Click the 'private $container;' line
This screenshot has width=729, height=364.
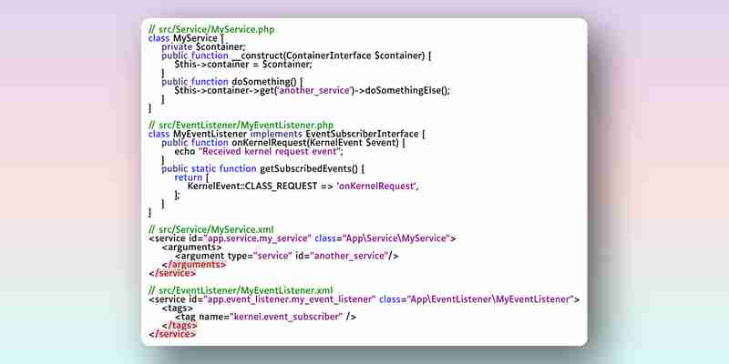(203, 47)
